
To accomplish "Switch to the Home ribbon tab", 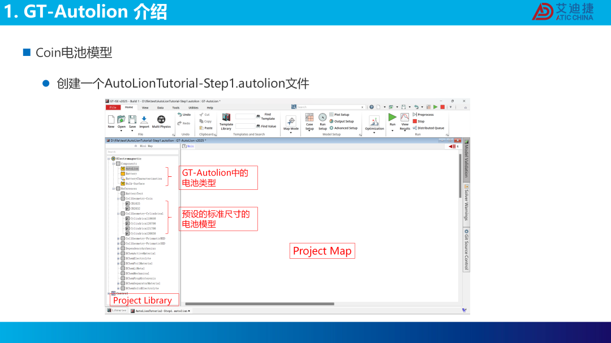I will tap(129, 107).
